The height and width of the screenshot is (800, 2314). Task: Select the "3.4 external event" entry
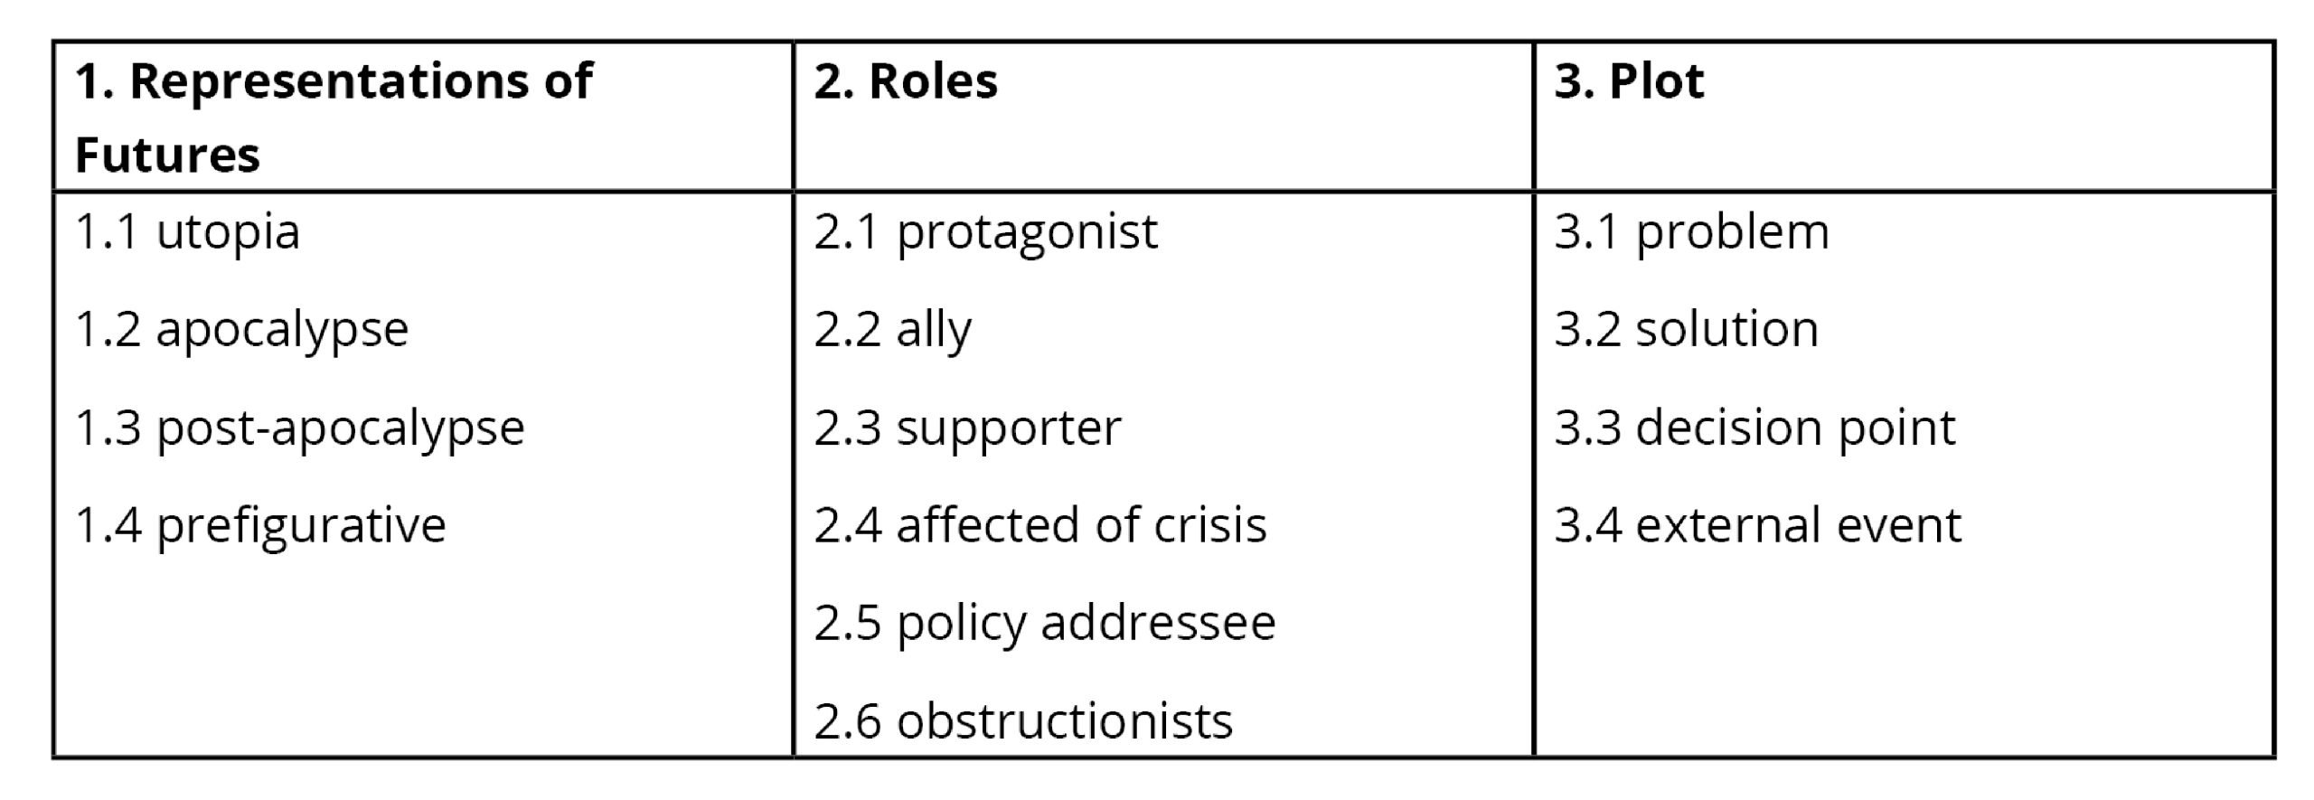1757,525
